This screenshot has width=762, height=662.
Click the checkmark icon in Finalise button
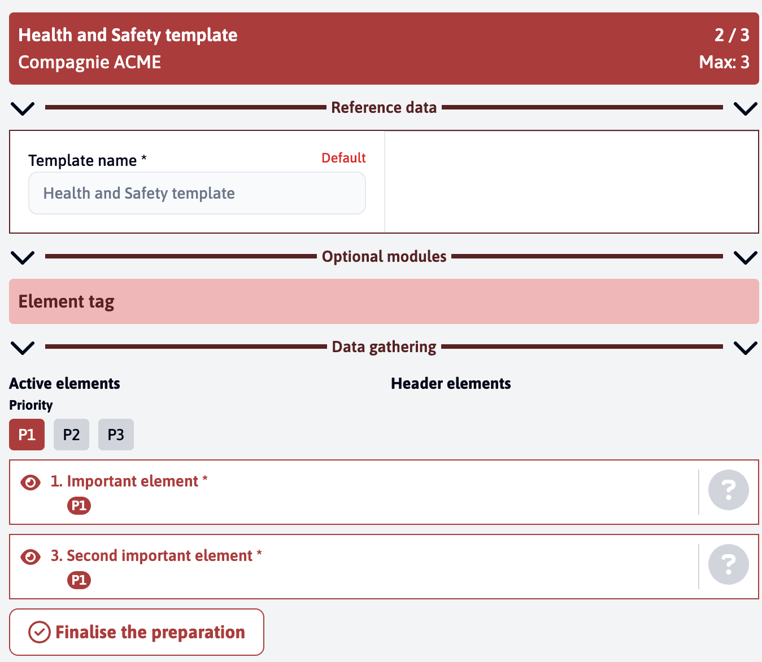pos(38,632)
